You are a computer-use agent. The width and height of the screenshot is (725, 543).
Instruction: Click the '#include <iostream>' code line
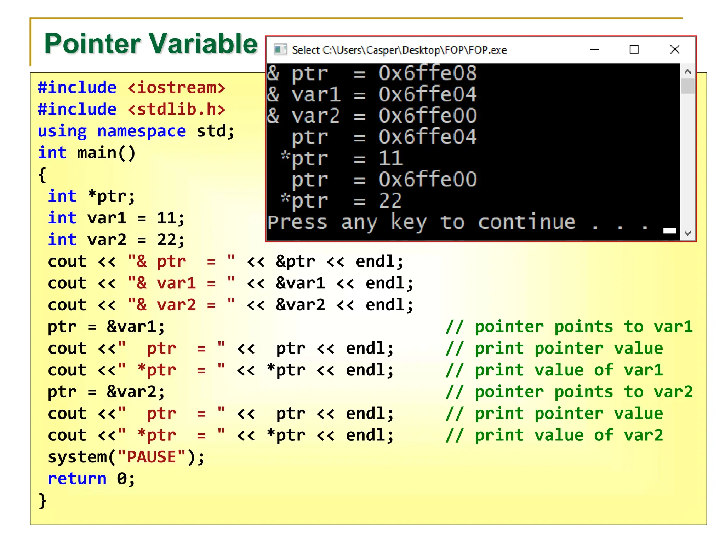(x=132, y=88)
